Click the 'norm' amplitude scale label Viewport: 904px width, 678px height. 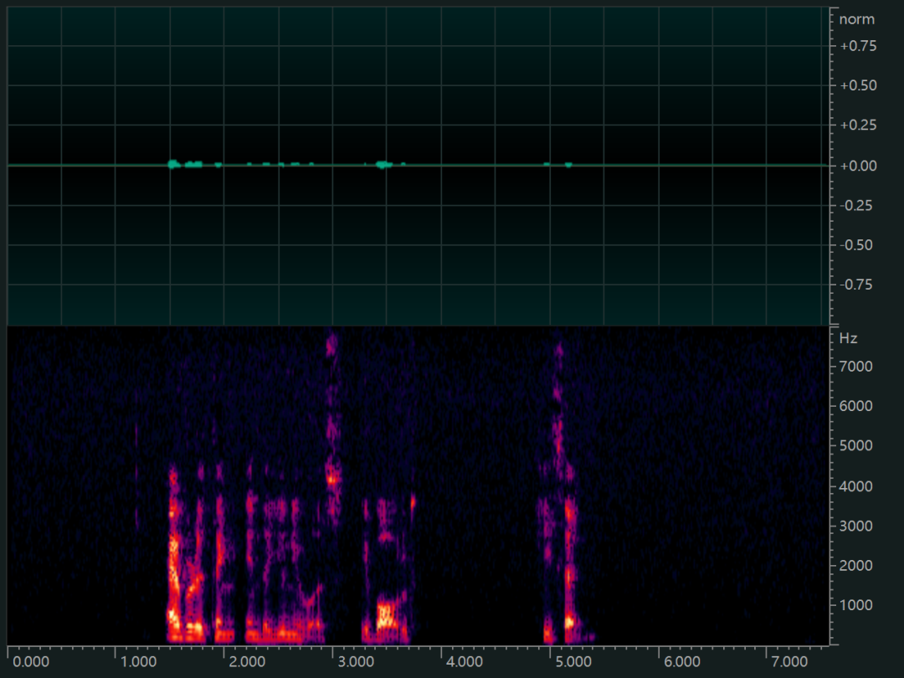(x=856, y=19)
